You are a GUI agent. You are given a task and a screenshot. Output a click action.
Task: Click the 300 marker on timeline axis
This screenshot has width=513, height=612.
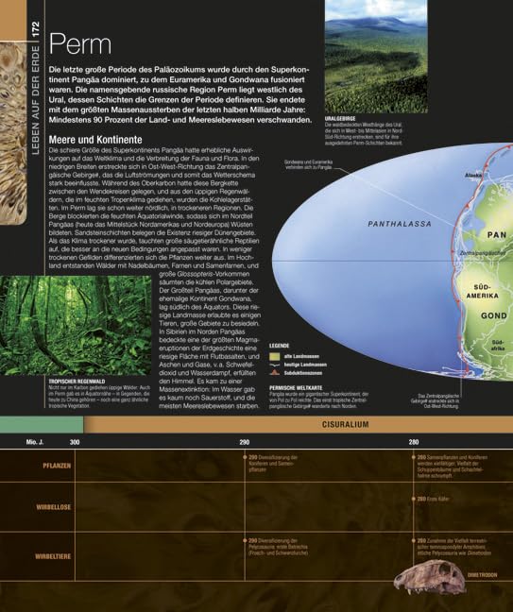[x=75, y=442]
